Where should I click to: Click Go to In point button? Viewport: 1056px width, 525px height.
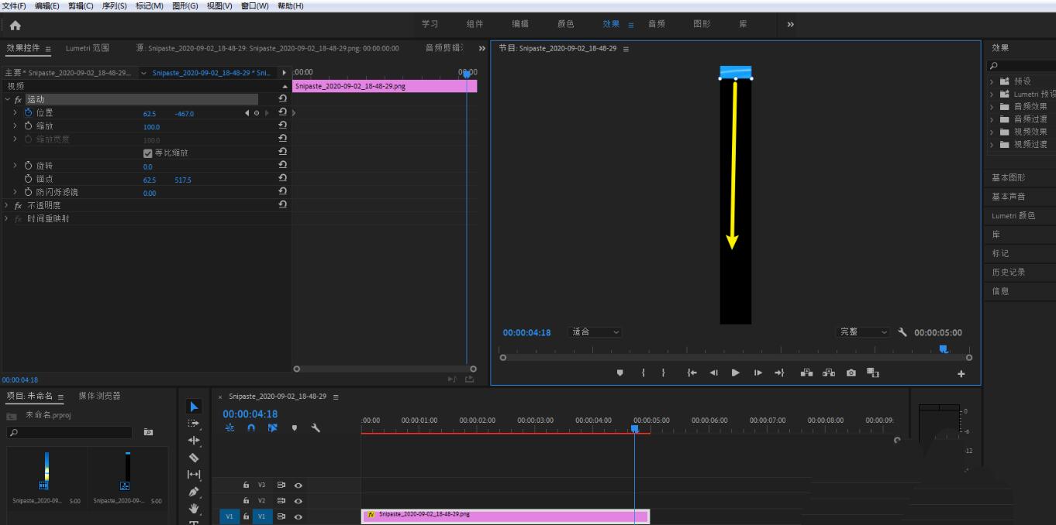(692, 372)
